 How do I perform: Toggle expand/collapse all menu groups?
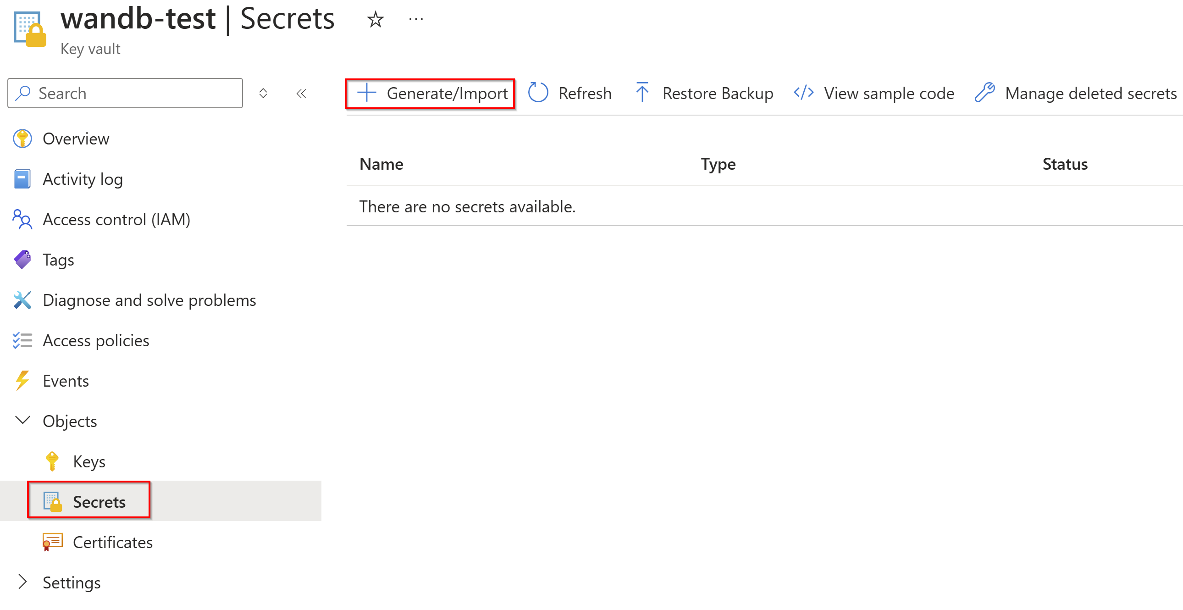pos(263,94)
